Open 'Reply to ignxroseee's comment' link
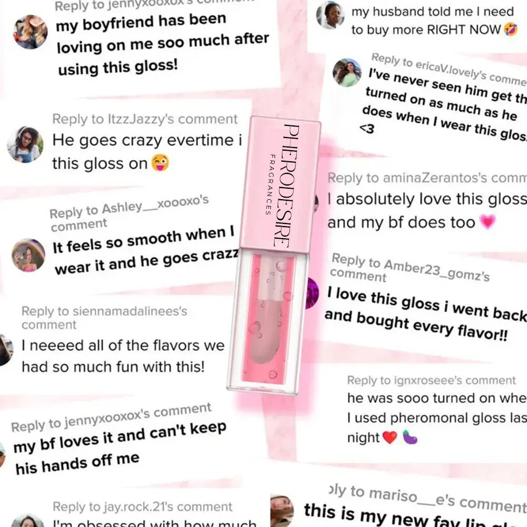 431,380
